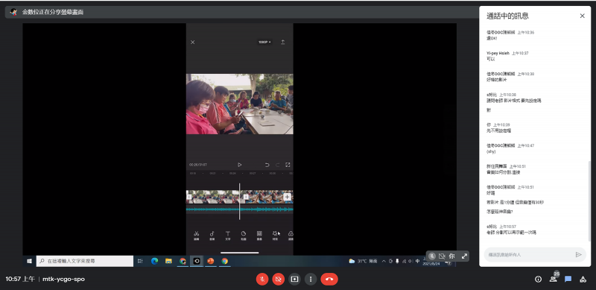
Task: Click the send message input field
Action: point(528,255)
